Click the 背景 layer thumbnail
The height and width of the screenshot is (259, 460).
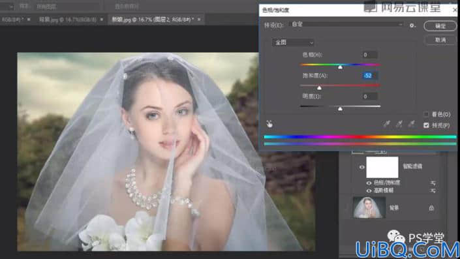pos(369,207)
